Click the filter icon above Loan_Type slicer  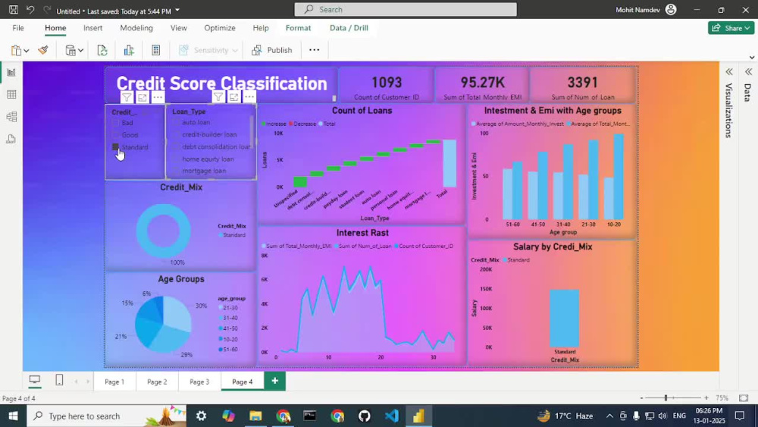(218, 97)
